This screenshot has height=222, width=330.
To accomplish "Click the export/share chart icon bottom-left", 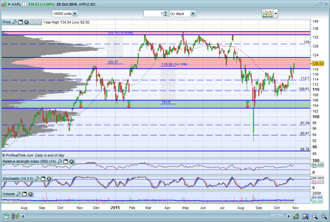I will click(x=6, y=216).
